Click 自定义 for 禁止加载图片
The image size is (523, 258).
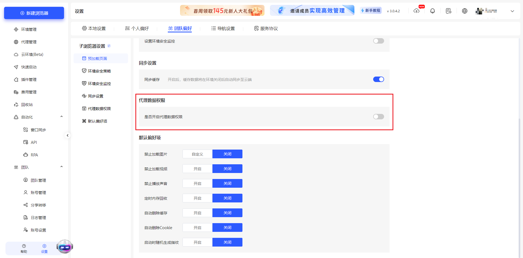pyautogui.click(x=197, y=154)
